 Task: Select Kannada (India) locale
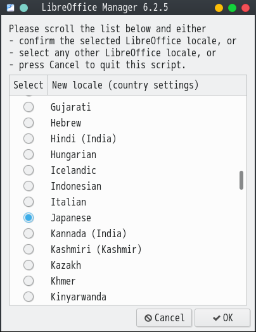tap(29, 233)
